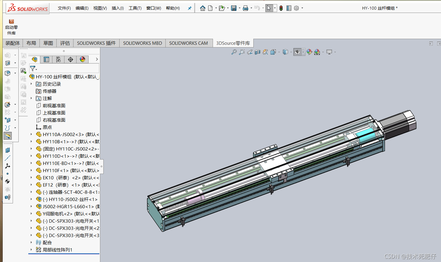The image size is (441, 262).
Task: Click the Edit Appearance color ball icon
Action: 309,52
